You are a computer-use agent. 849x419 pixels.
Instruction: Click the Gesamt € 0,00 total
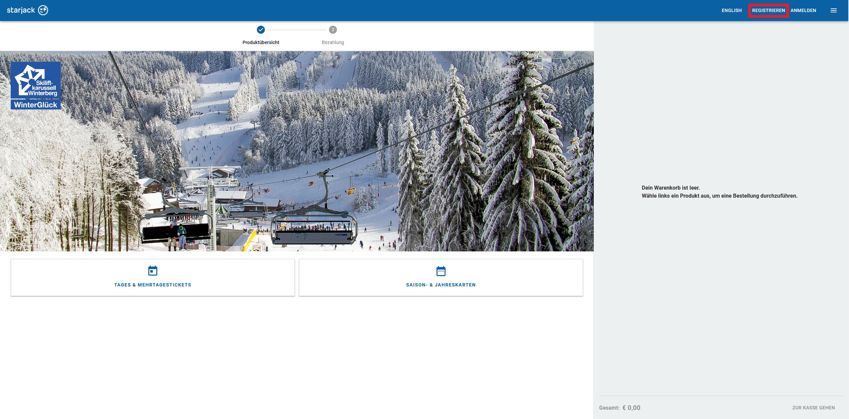pos(619,408)
